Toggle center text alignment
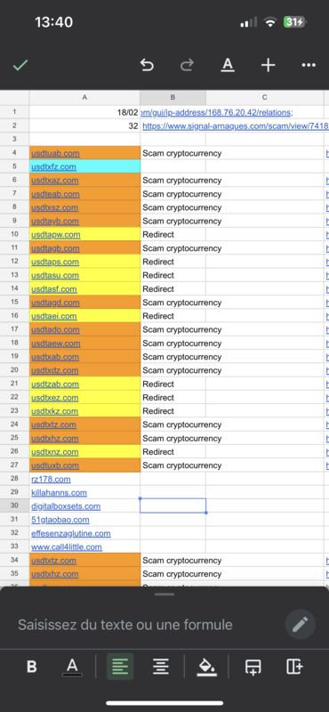The image size is (329, 712). click(x=161, y=667)
